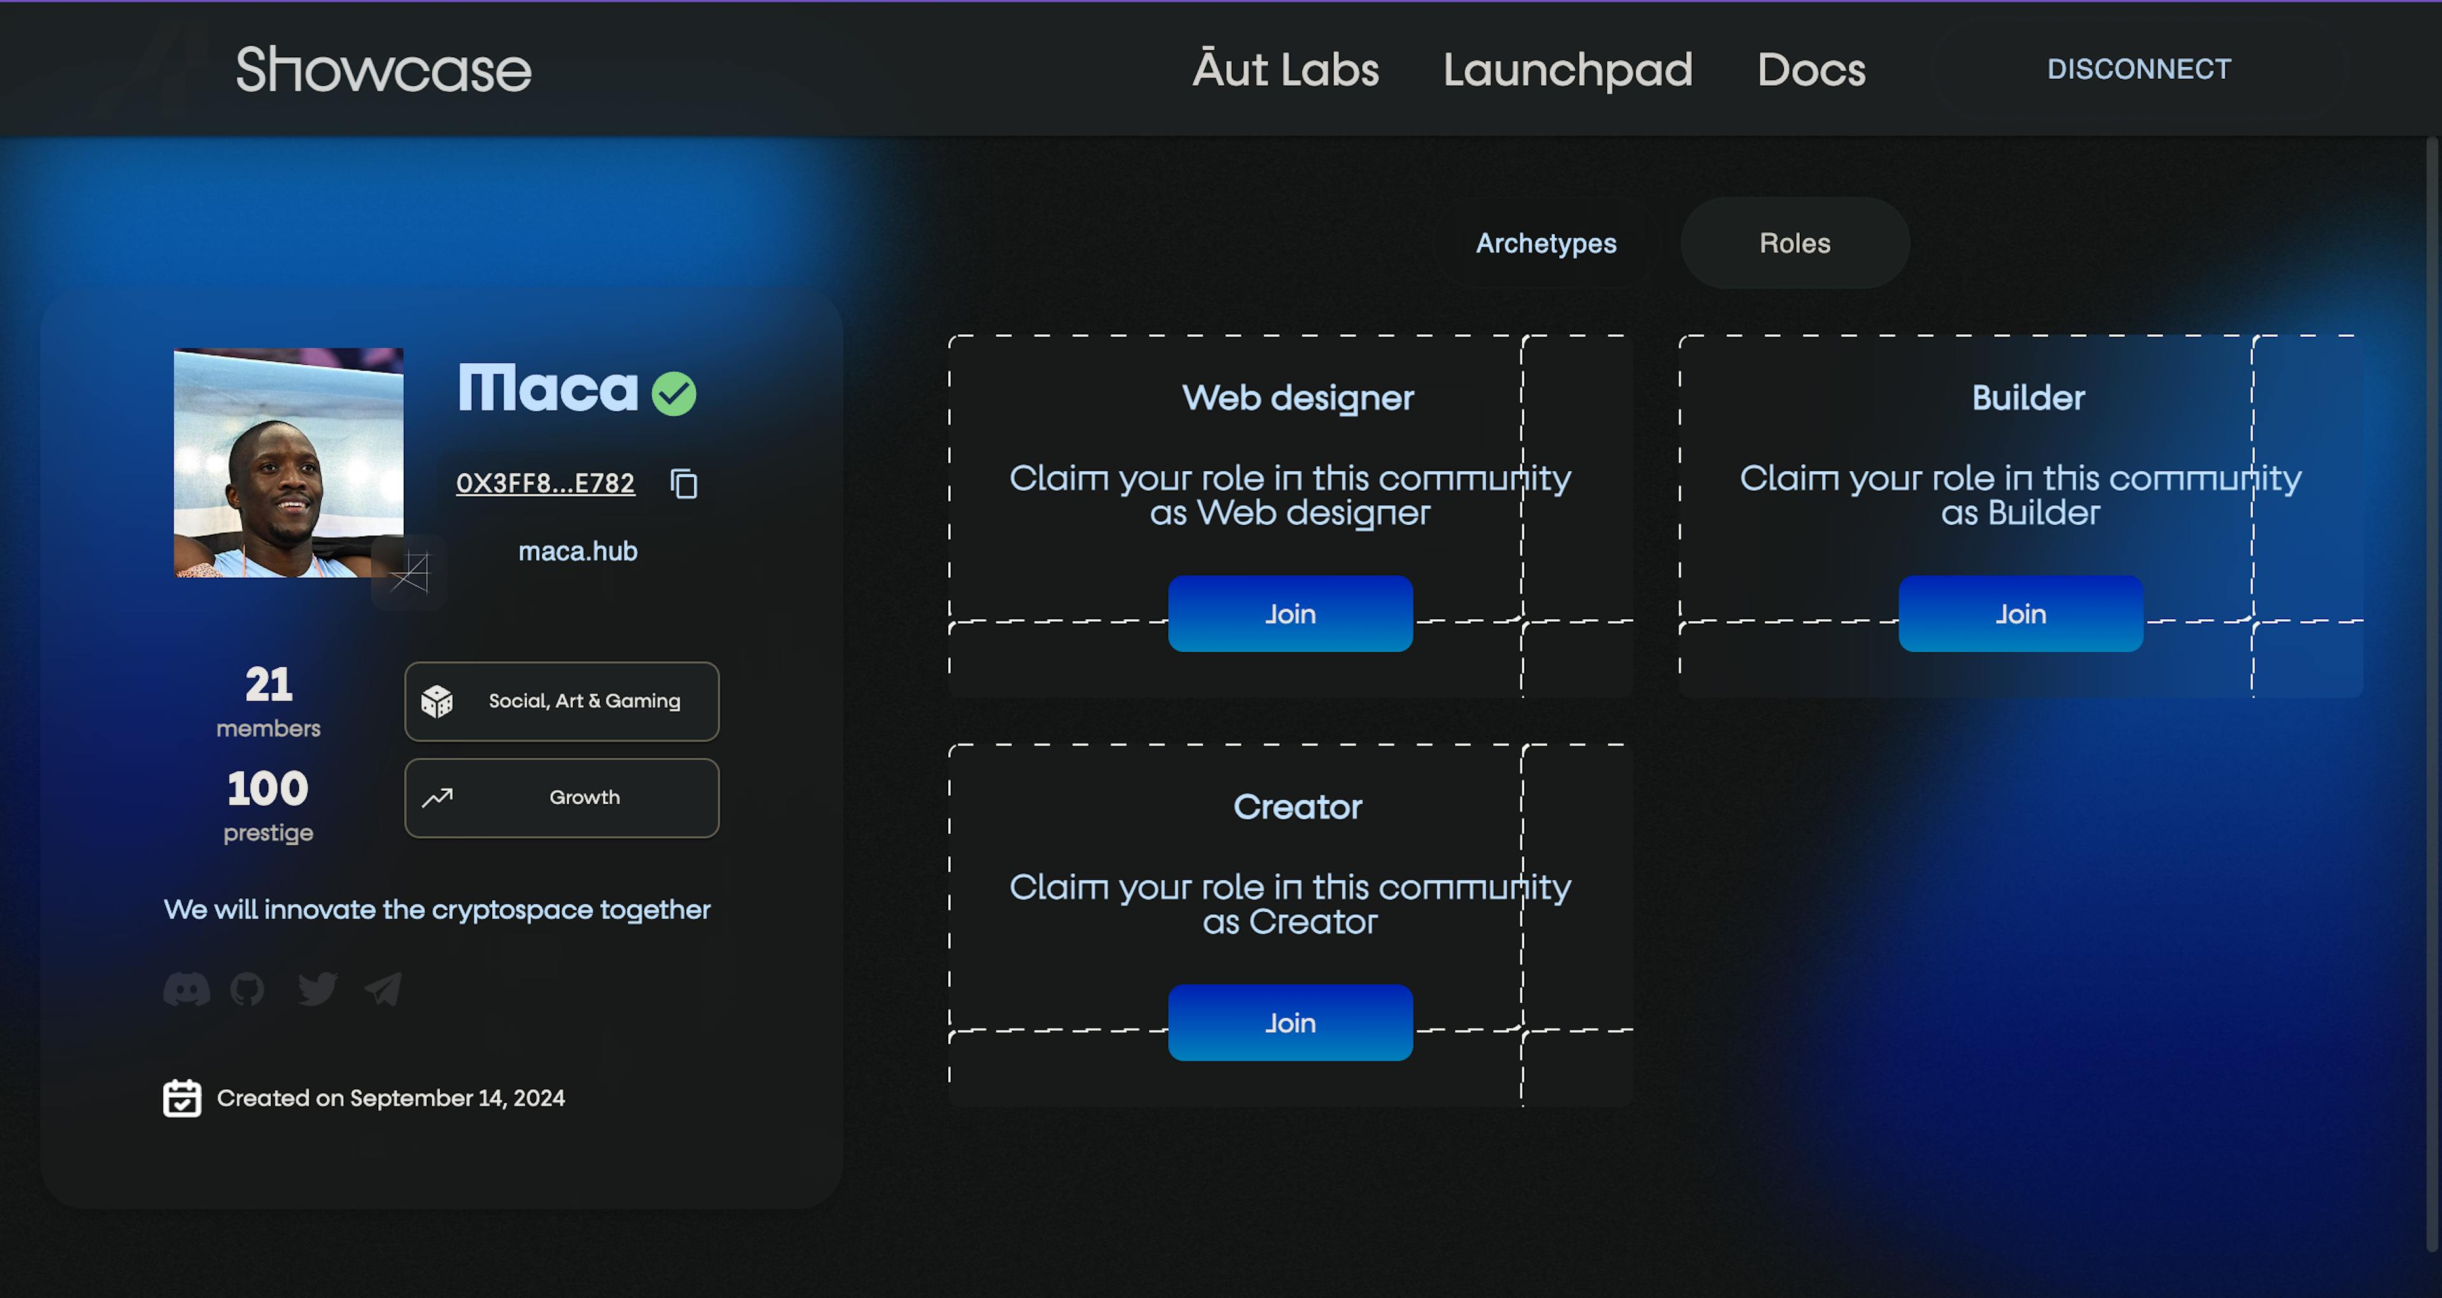2442x1298 pixels.
Task: Click the dice icon in Social, Art & Gaming
Action: pyautogui.click(x=437, y=701)
